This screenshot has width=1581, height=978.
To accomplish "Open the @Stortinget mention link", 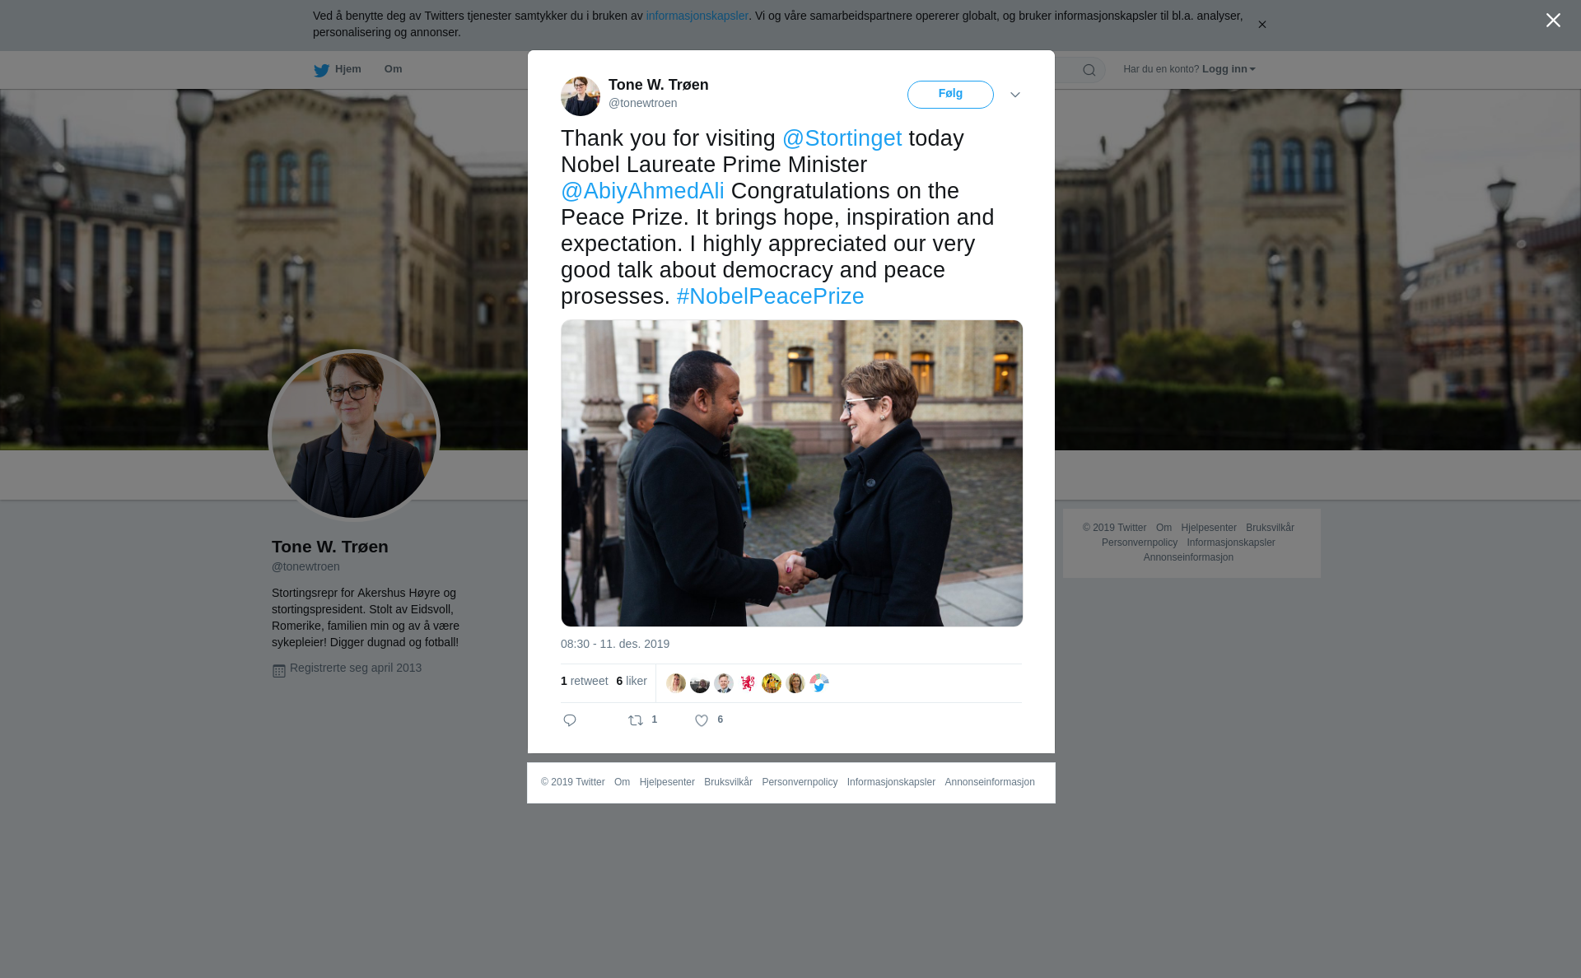I will point(842,138).
